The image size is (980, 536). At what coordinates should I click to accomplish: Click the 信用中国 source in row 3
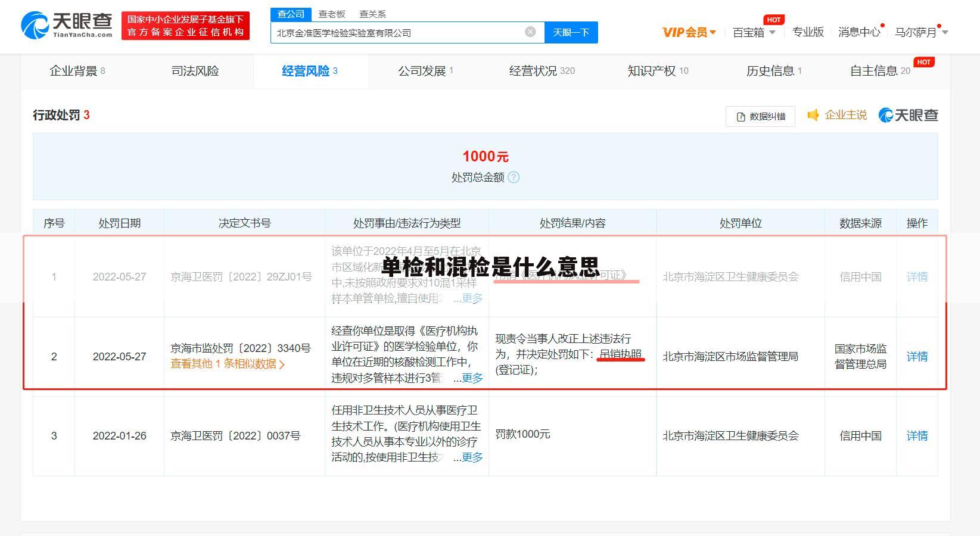(x=860, y=436)
